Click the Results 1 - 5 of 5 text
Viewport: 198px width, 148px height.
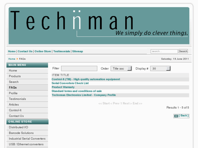178,108
